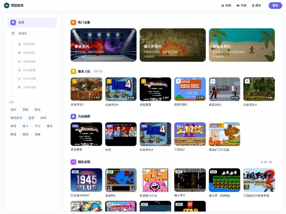Screen dimensions: 286x214
Task: Filter by 射击 genre tag
Action: tap(38, 109)
